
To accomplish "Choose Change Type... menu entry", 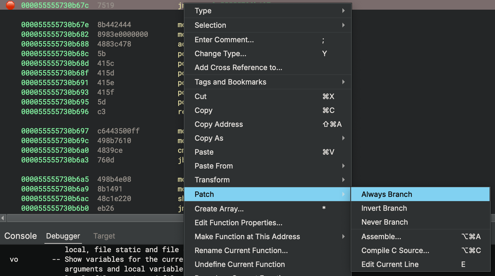I will click(x=268, y=54).
